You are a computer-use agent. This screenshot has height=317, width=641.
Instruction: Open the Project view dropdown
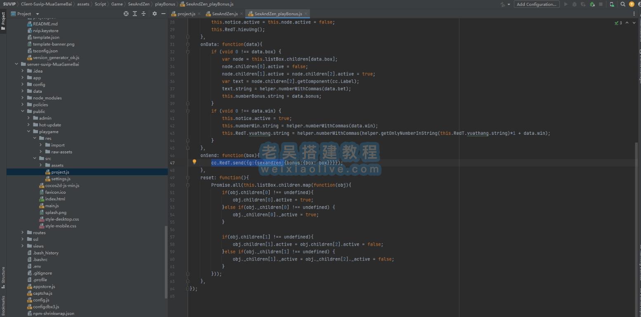(38, 14)
